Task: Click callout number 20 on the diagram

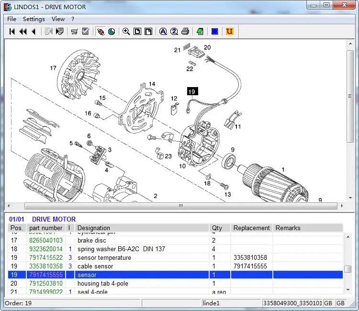Action: pyautogui.click(x=207, y=47)
